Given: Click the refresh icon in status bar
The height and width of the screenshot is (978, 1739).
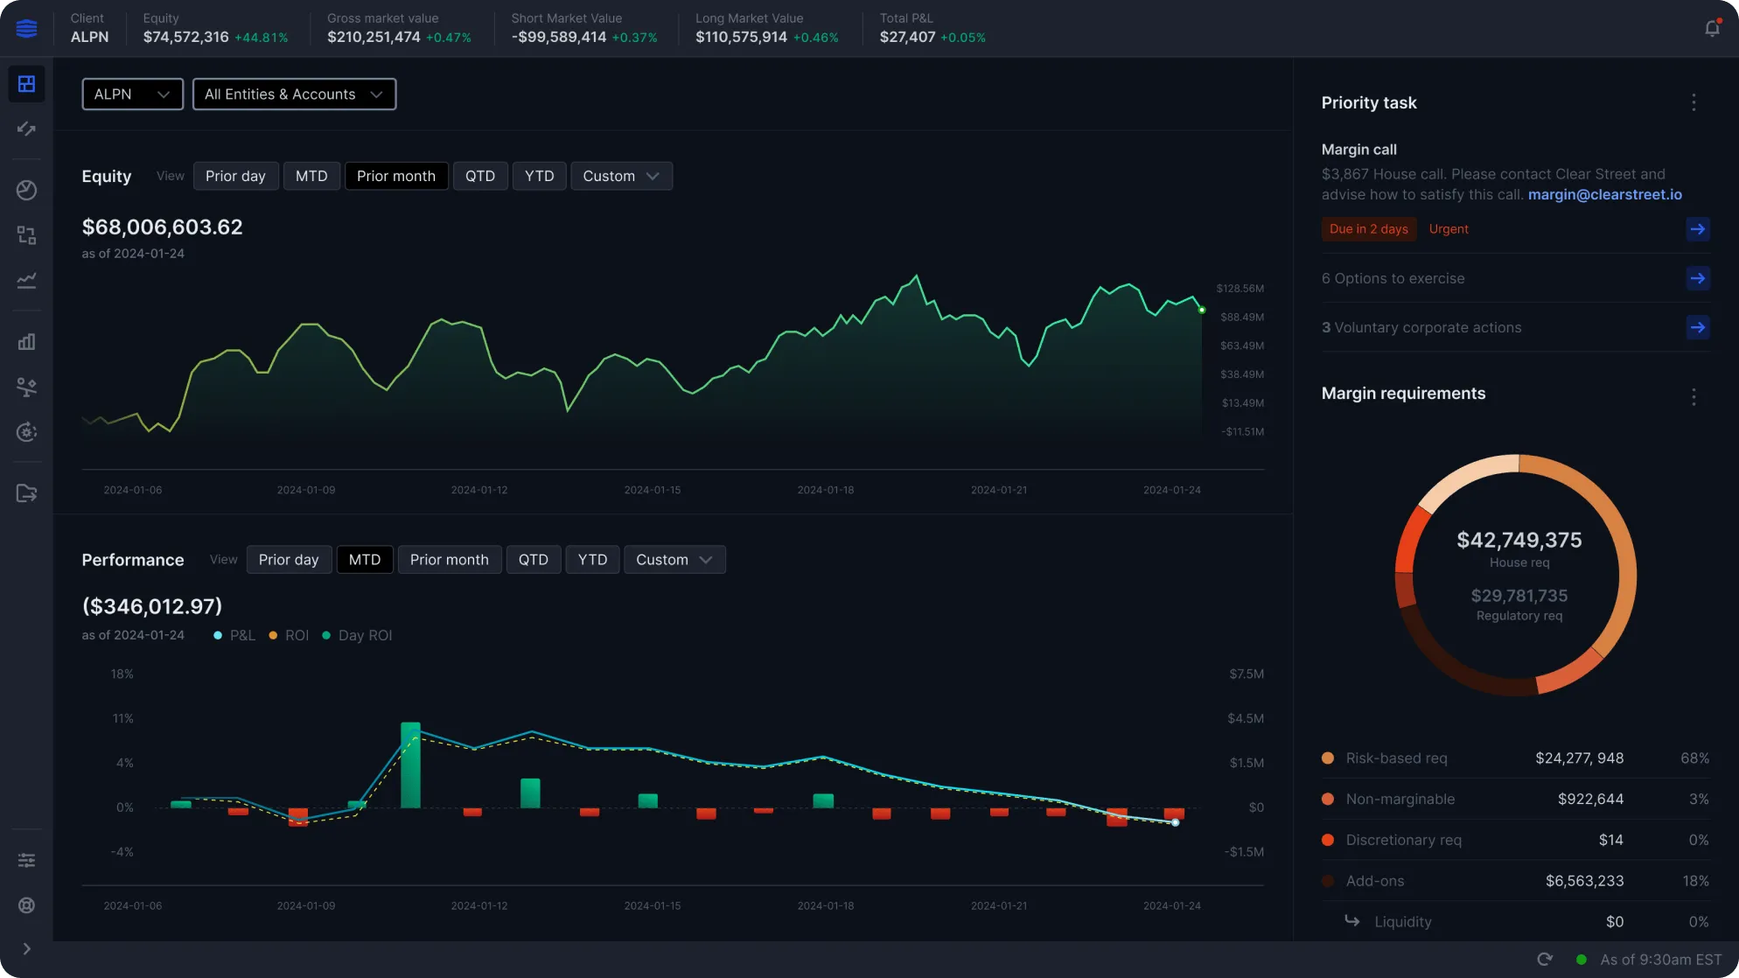Looking at the screenshot, I should 1545,960.
